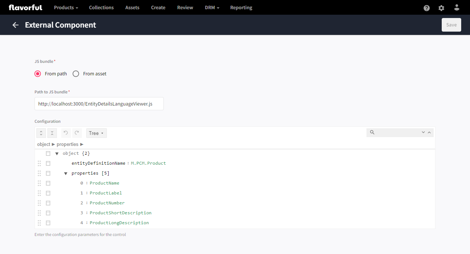
Task: Collapse all nodes using the collapse icon
Action: [52, 133]
